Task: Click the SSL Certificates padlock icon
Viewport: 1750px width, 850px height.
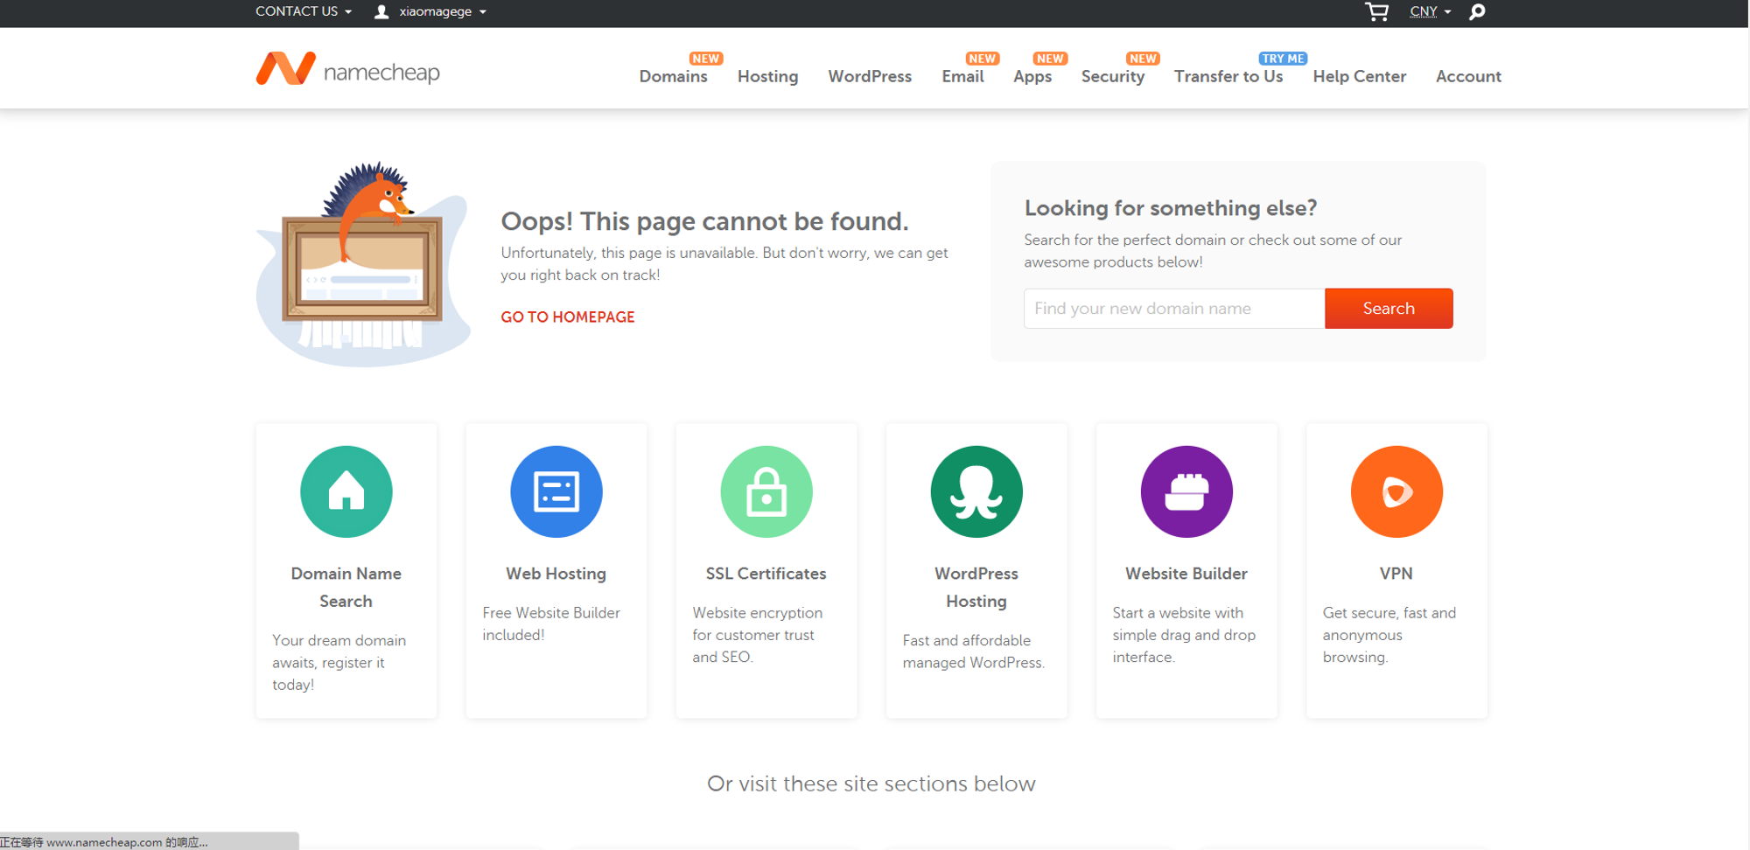Action: (766, 491)
